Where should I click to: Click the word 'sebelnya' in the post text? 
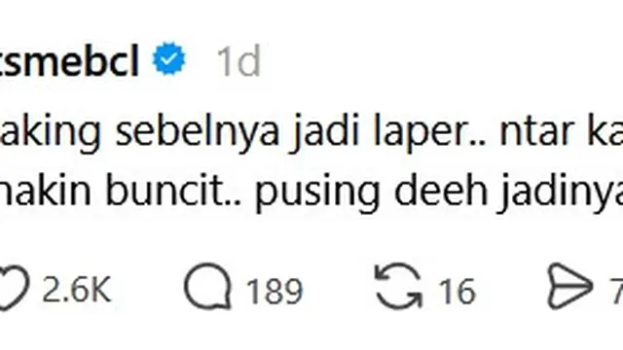tap(198, 132)
